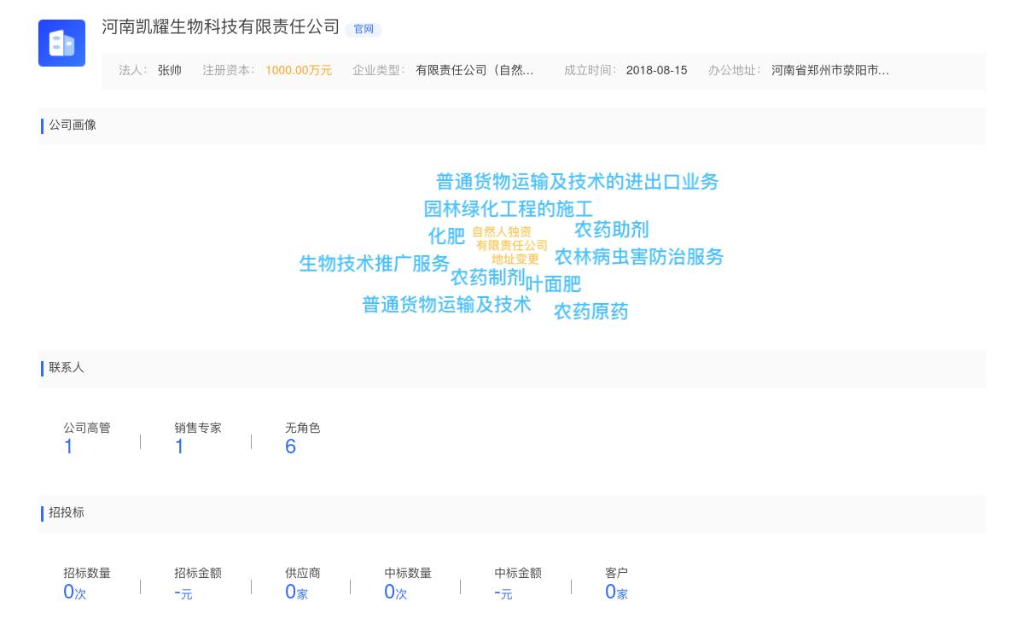Click tag 园林绿化工程的施工
The image size is (1024, 642).
508,209
